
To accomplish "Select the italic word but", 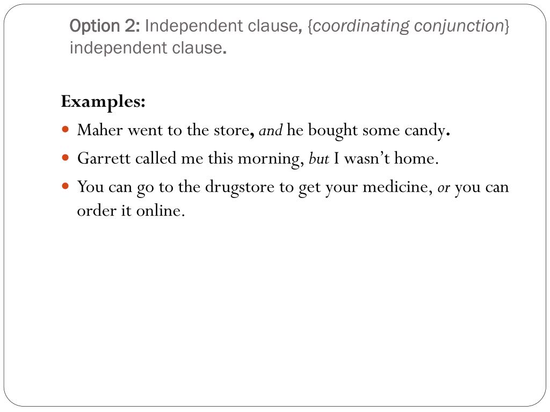I will (319, 159).
